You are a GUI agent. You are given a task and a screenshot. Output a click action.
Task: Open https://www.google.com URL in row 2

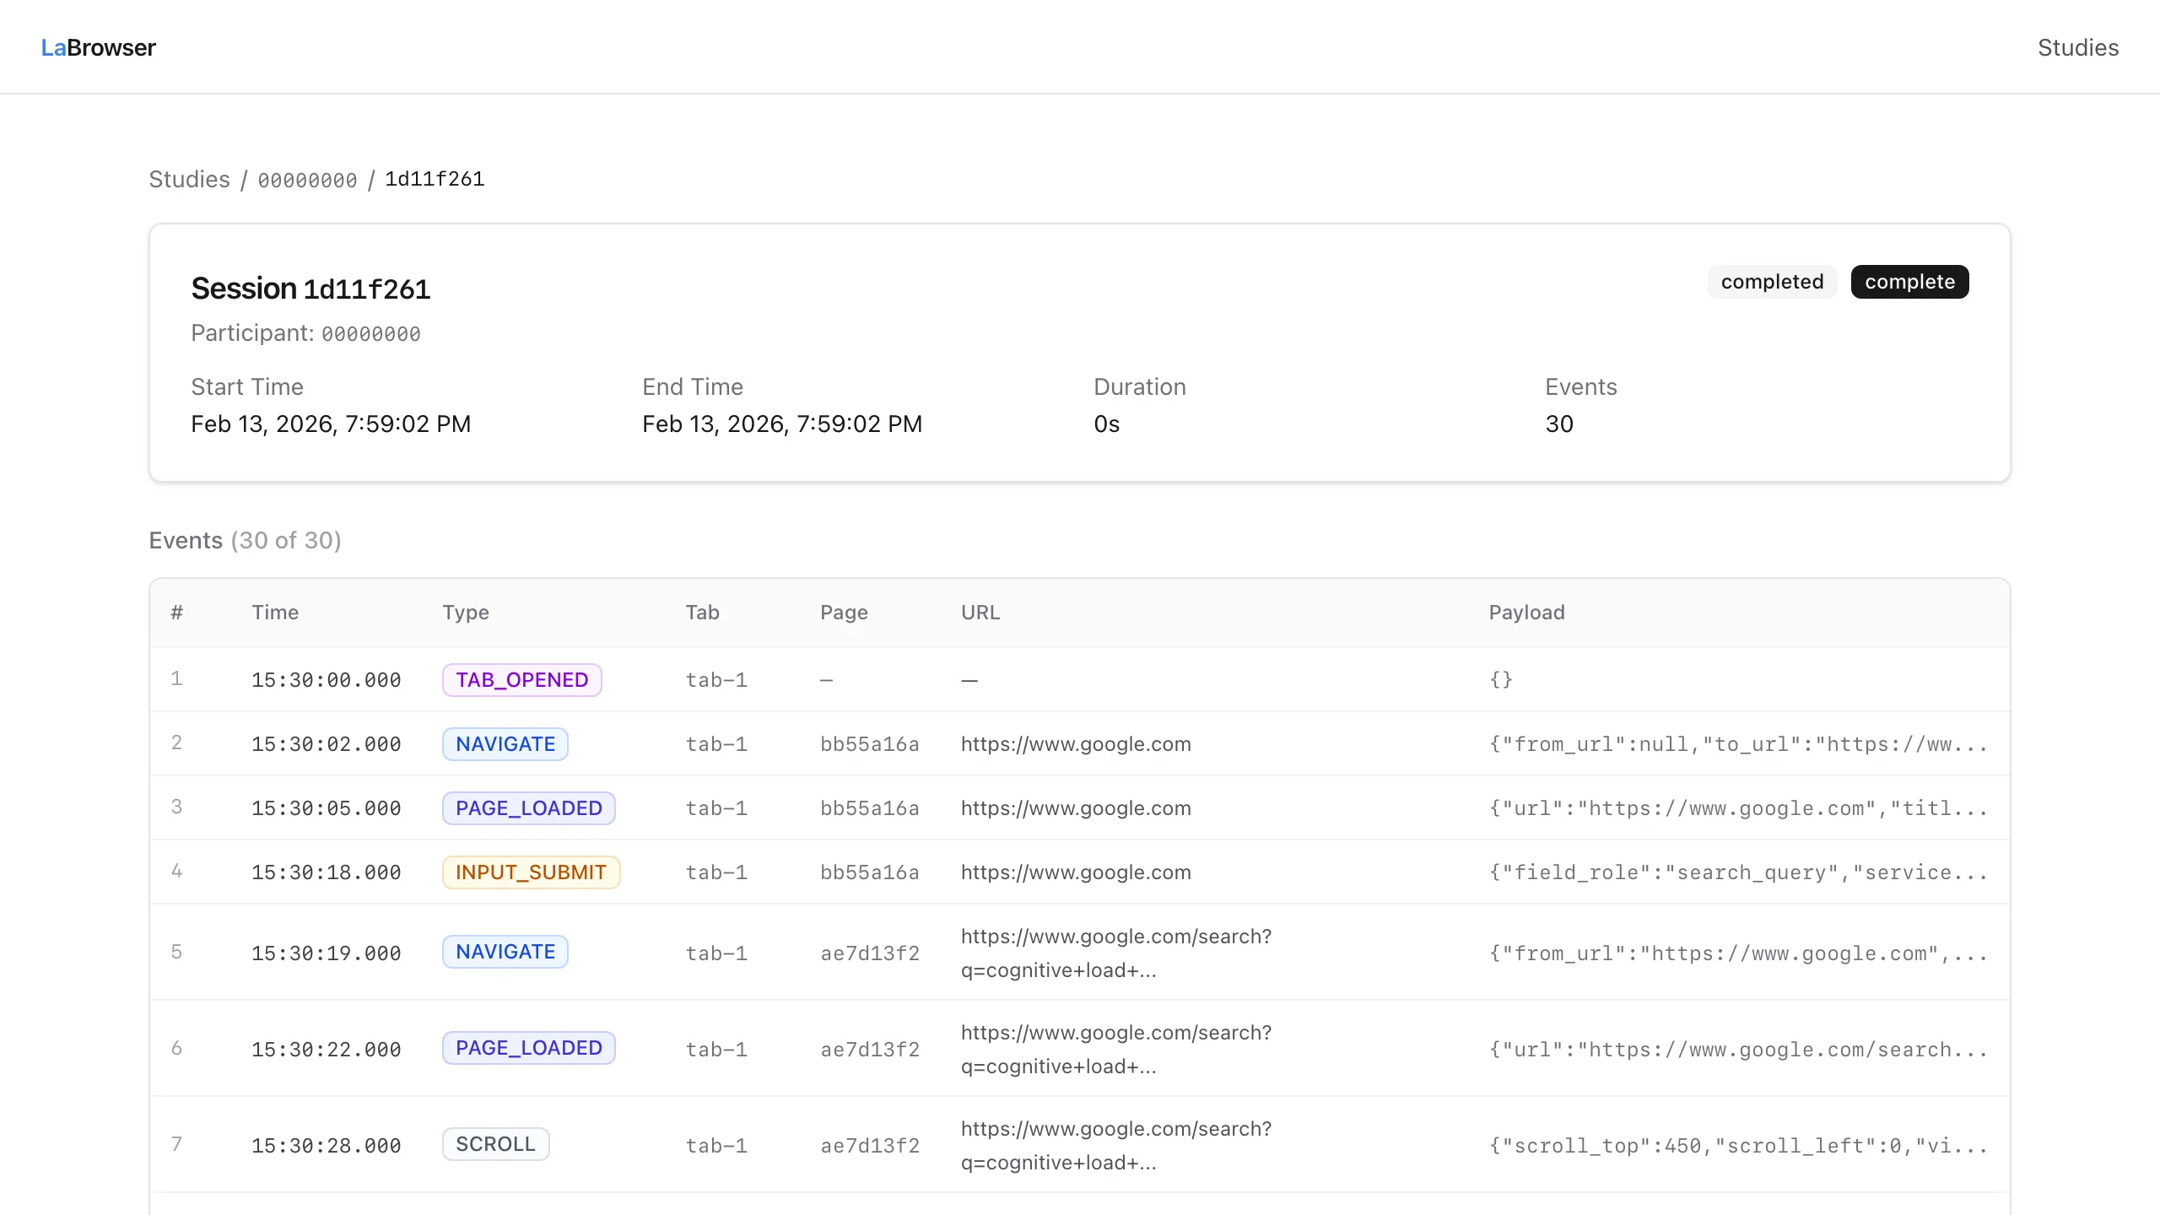point(1076,744)
